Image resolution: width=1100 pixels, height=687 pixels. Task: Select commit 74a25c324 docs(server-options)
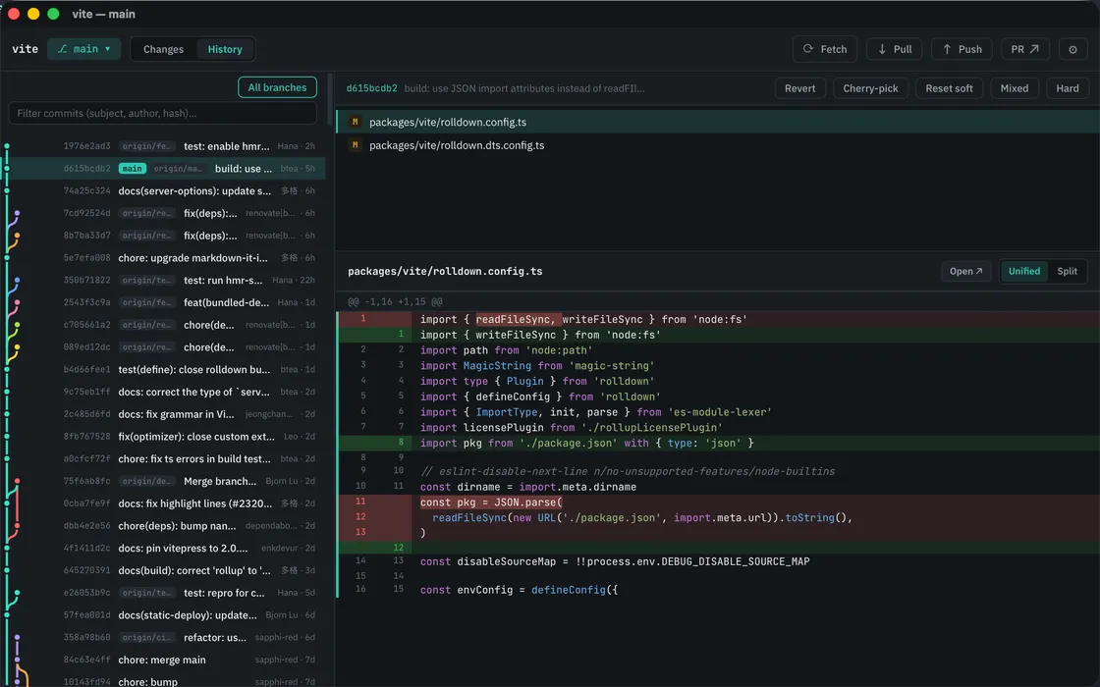163,190
